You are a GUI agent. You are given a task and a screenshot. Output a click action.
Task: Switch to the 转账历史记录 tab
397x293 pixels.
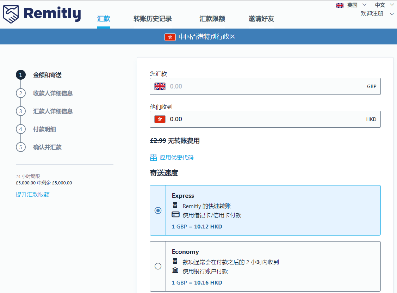coord(153,19)
